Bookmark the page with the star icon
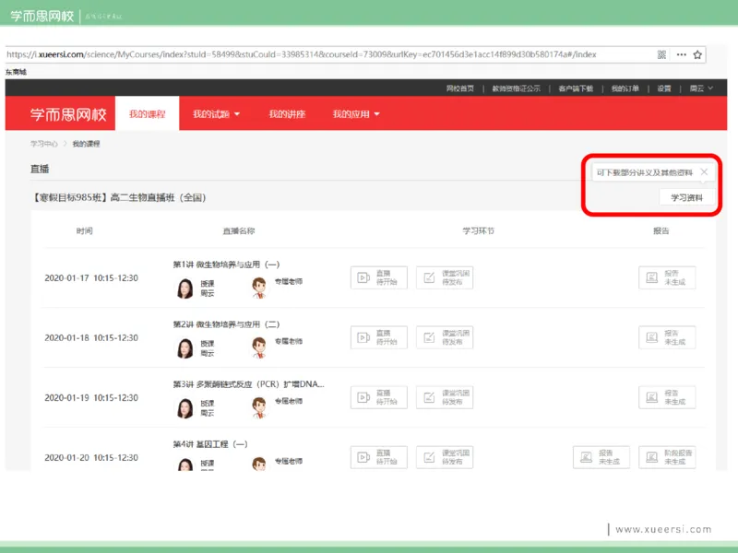Screen dimensions: 738x553 pos(697,54)
